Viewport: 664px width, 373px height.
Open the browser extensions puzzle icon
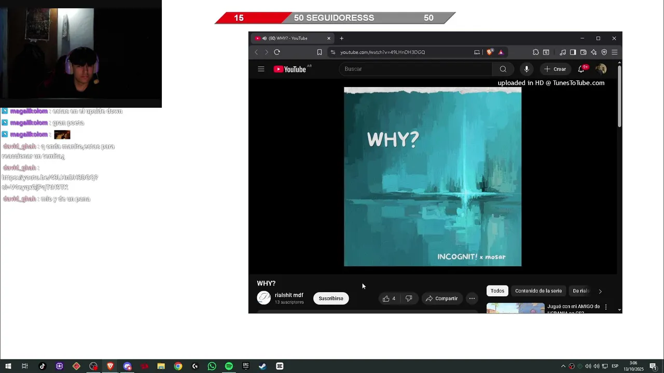(536, 52)
